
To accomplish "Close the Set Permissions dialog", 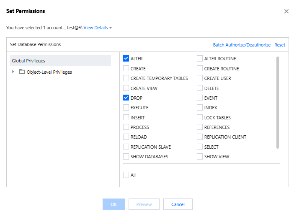I will [286, 11].
